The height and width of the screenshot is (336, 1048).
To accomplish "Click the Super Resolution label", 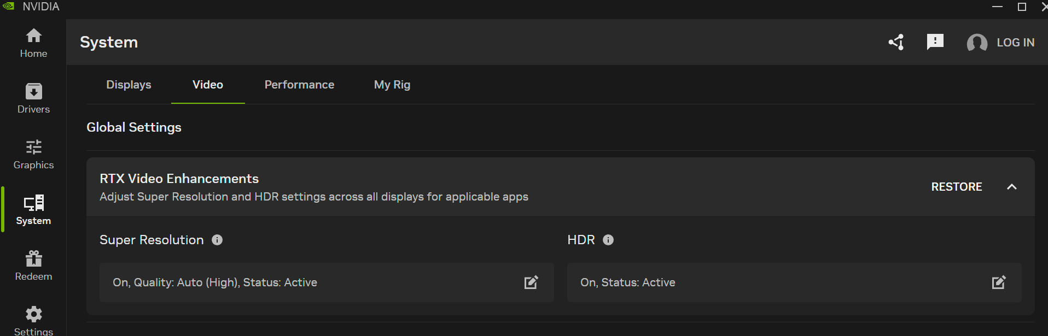I will 152,240.
